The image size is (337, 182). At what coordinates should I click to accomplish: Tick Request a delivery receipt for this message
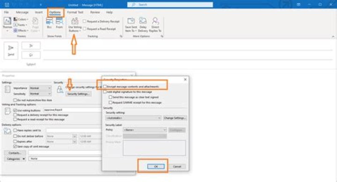click(15, 115)
